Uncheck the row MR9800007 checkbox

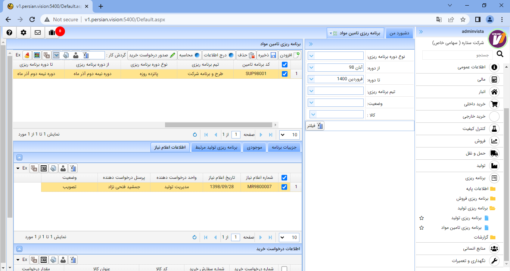[285, 187]
